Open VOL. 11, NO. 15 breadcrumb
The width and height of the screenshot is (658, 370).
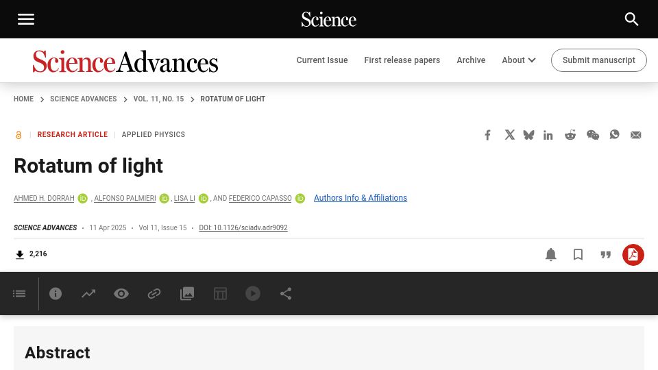[158, 99]
